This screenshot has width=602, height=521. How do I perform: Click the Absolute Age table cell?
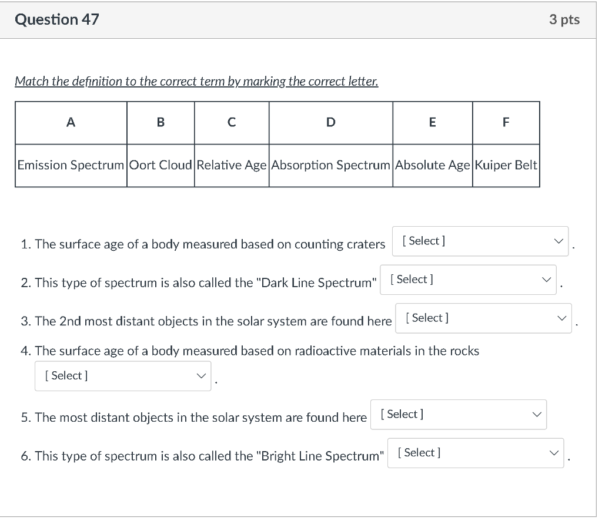tap(432, 166)
